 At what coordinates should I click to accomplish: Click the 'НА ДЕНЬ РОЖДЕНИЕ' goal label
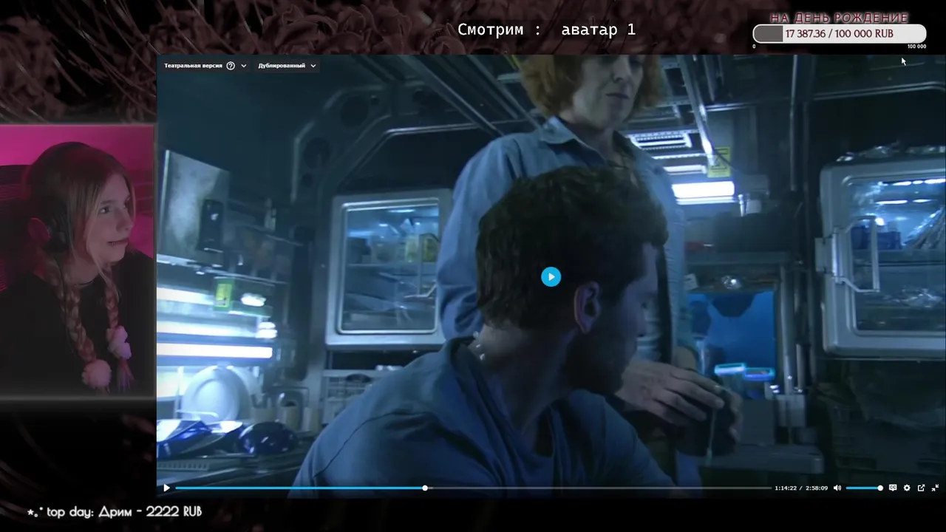coord(839,18)
